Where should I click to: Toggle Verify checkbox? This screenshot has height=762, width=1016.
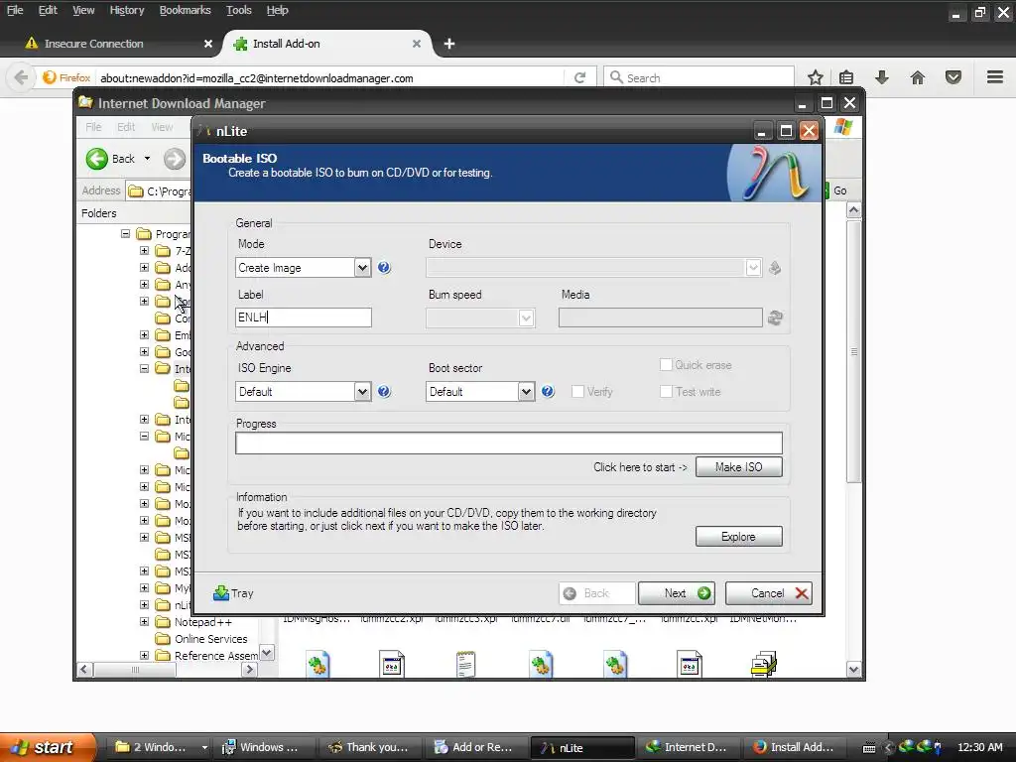pos(577,391)
